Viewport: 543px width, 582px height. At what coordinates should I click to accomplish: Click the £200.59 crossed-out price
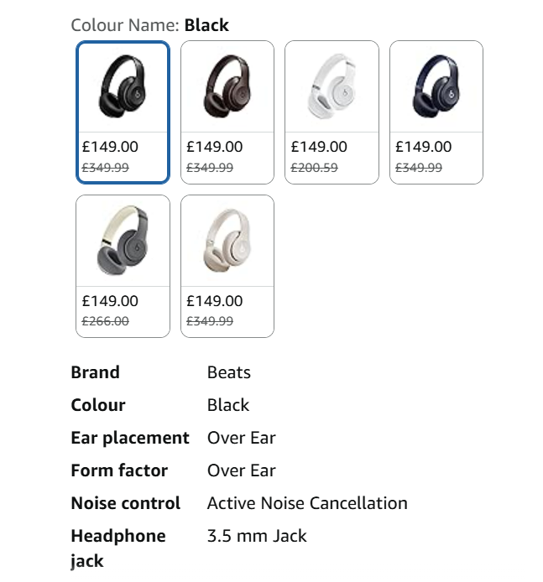click(x=314, y=168)
